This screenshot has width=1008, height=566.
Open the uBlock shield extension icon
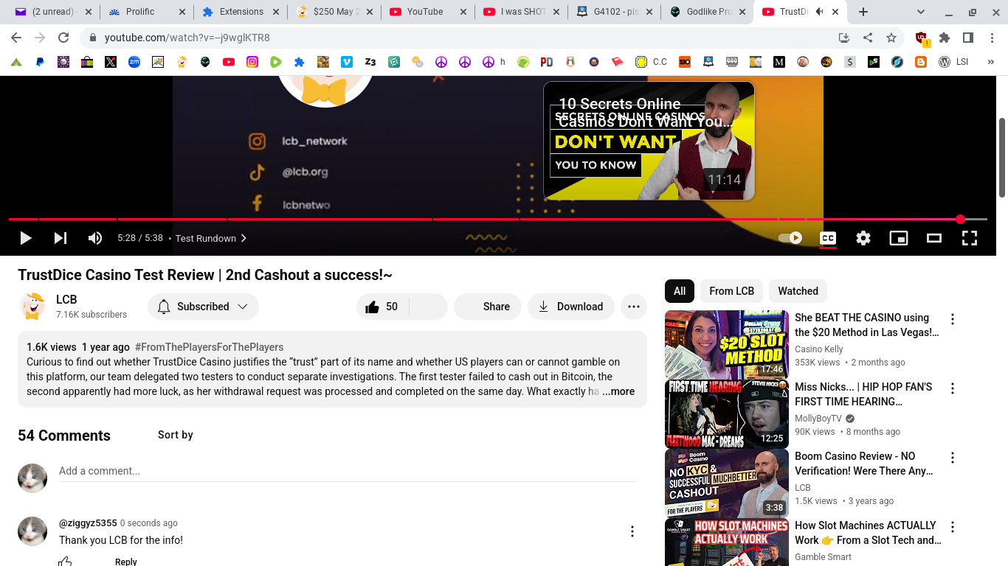pos(922,38)
